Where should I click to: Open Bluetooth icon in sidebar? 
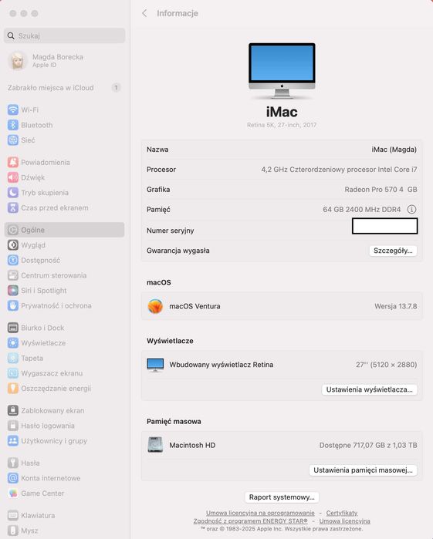(12, 125)
